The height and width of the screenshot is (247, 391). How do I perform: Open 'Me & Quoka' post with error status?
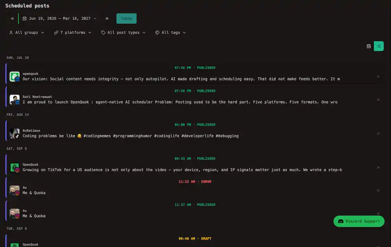[x=34, y=193]
